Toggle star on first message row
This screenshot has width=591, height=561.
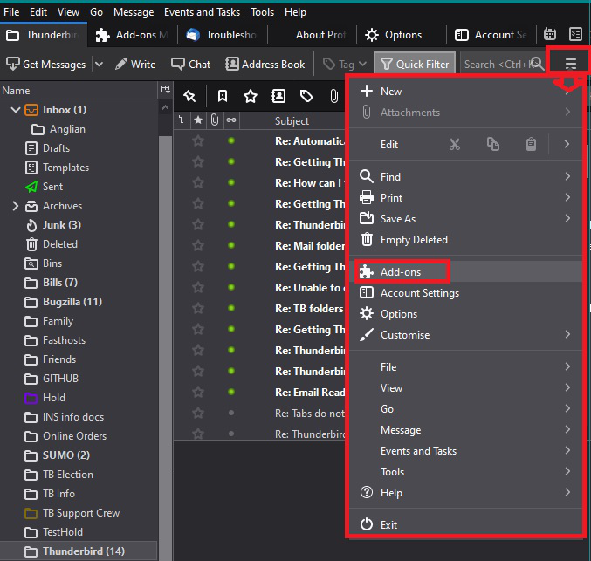point(198,140)
